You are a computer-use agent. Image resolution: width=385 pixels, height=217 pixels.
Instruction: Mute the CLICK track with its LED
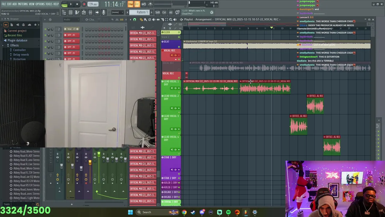tap(179, 32)
